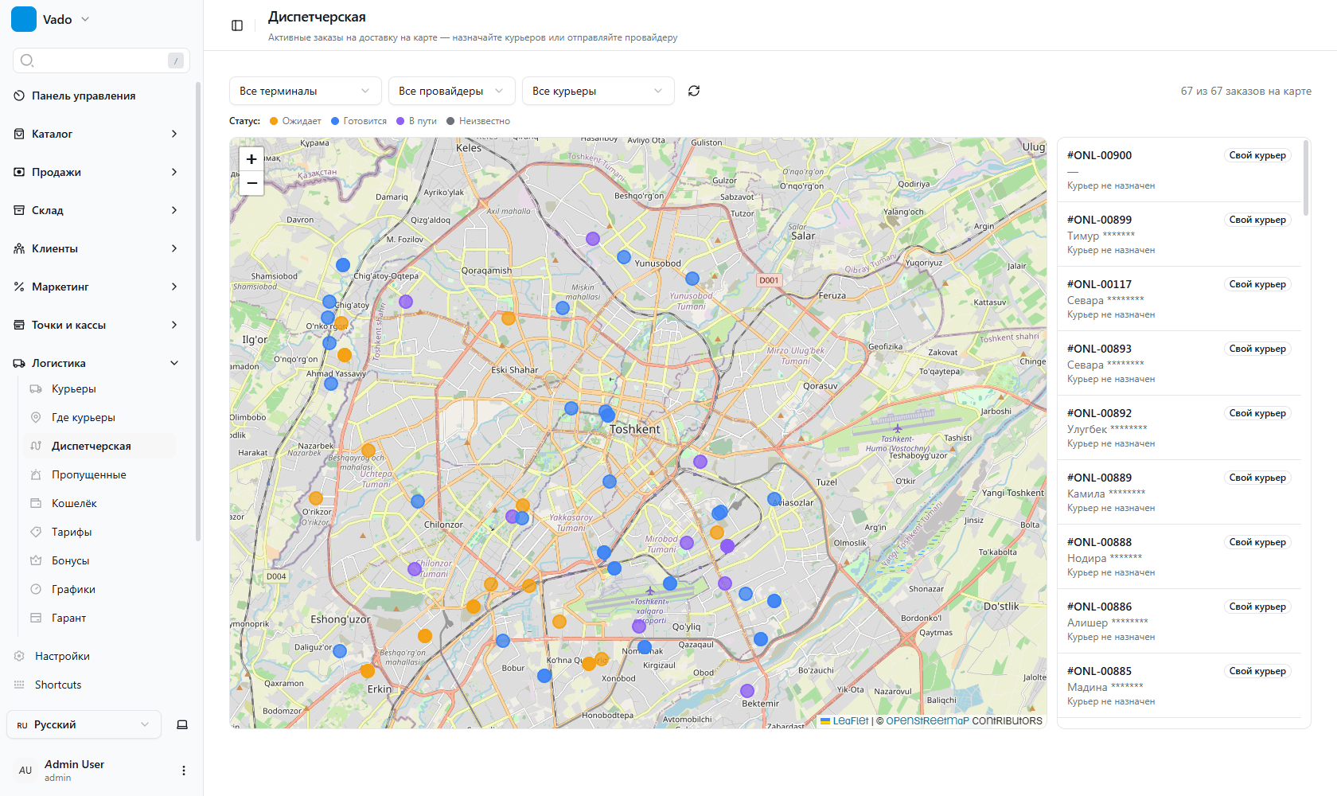1337x796 pixels.
Task: Open the Все провайдеры dropdown
Action: [452, 91]
